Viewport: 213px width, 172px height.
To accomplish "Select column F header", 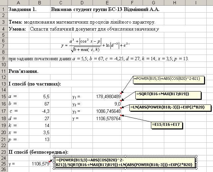I will click(132, 3).
